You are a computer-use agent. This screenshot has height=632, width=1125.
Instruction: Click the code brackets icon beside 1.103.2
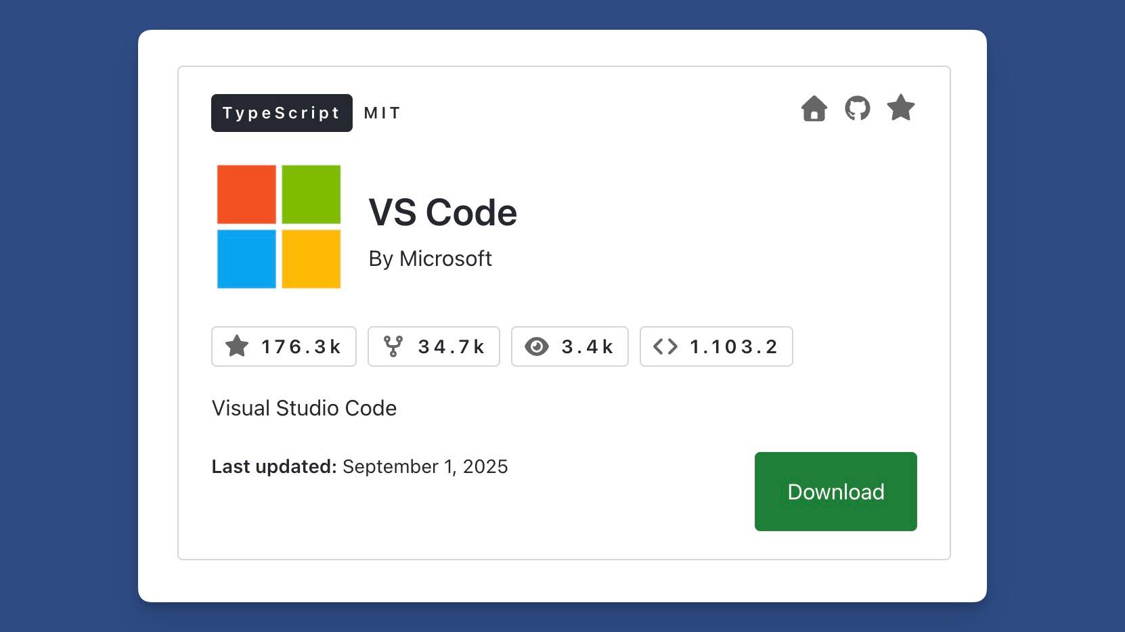[x=665, y=346]
